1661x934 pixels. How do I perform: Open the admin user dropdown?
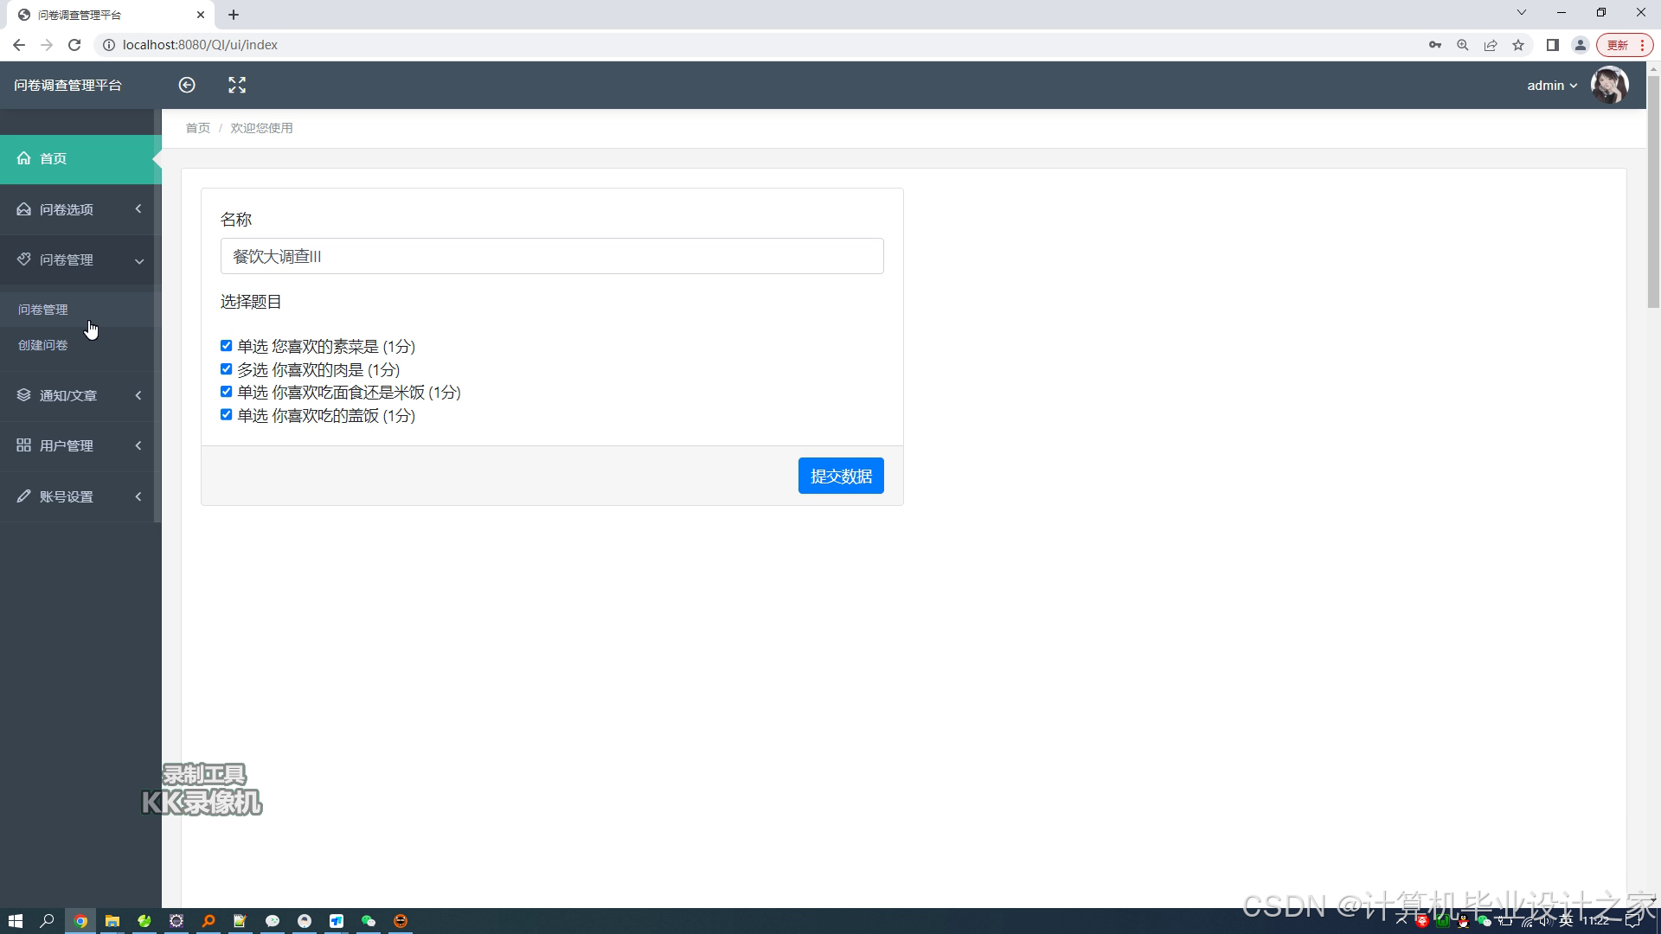pyautogui.click(x=1552, y=85)
